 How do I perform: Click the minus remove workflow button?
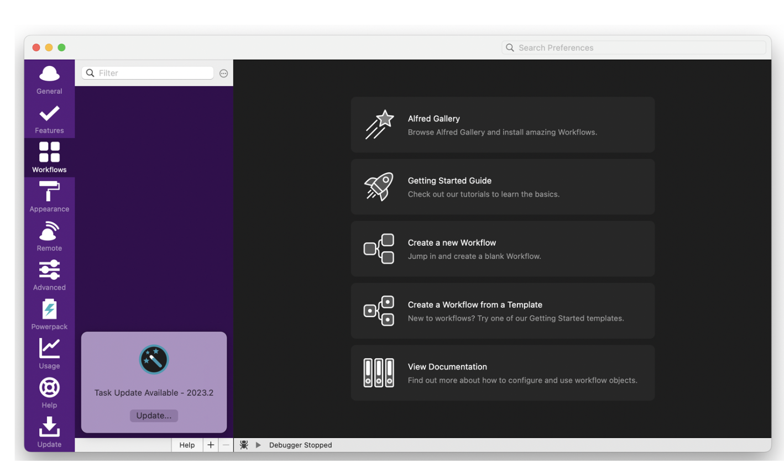coord(226,445)
